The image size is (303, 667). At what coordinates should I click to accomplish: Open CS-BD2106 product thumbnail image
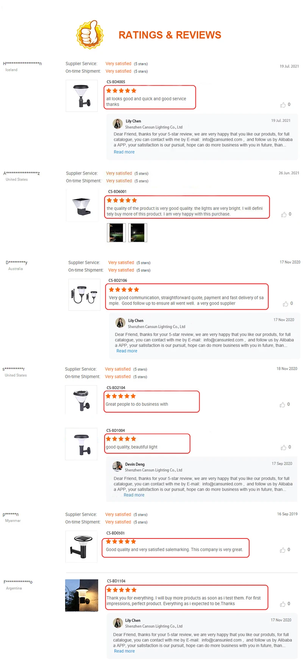tap(84, 295)
